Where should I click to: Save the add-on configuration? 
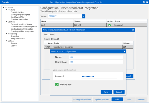106,92
